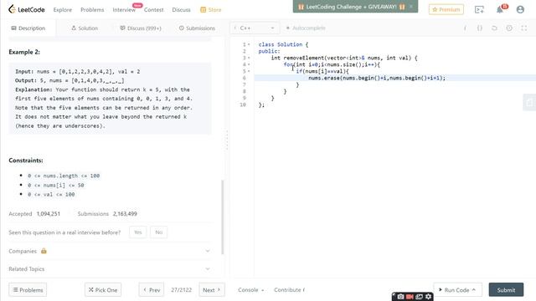Switch to the Discuss (999+) tab

point(141,28)
